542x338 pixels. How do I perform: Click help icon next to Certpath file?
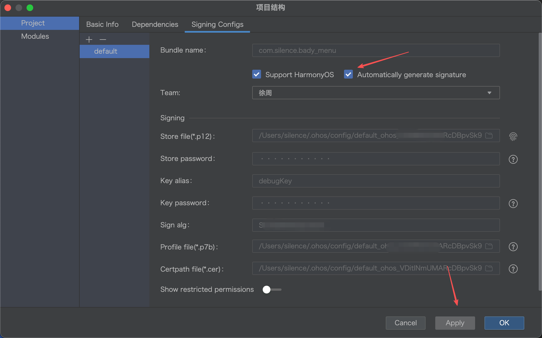pos(513,269)
